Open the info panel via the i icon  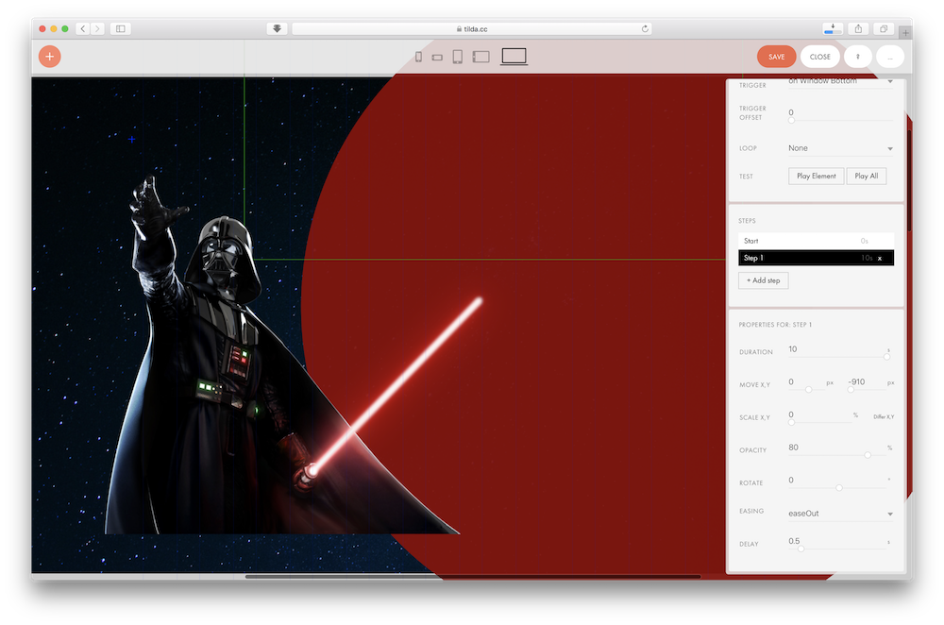[857, 56]
